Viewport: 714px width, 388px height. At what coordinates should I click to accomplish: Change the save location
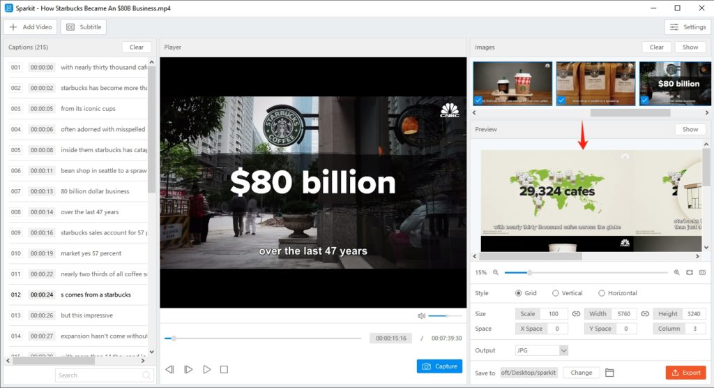click(581, 373)
